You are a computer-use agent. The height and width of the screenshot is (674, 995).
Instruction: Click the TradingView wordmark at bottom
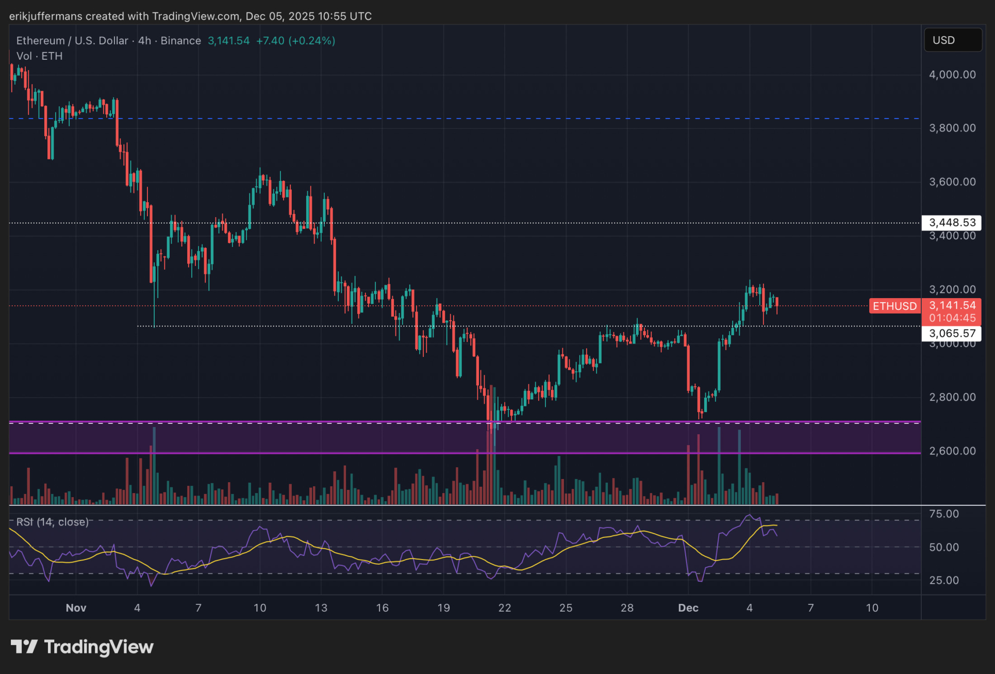point(98,647)
